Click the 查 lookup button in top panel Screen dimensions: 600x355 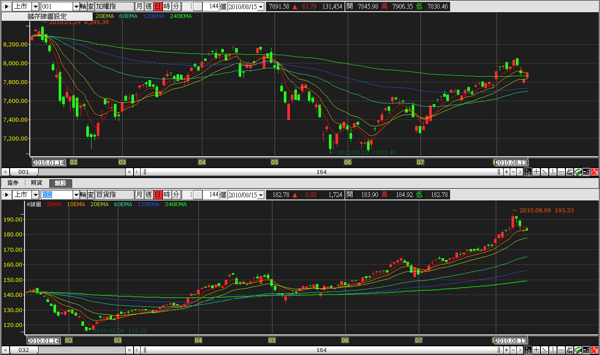(90, 7)
